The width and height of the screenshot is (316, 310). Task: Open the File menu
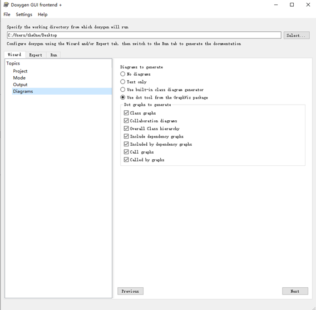(x=7, y=14)
